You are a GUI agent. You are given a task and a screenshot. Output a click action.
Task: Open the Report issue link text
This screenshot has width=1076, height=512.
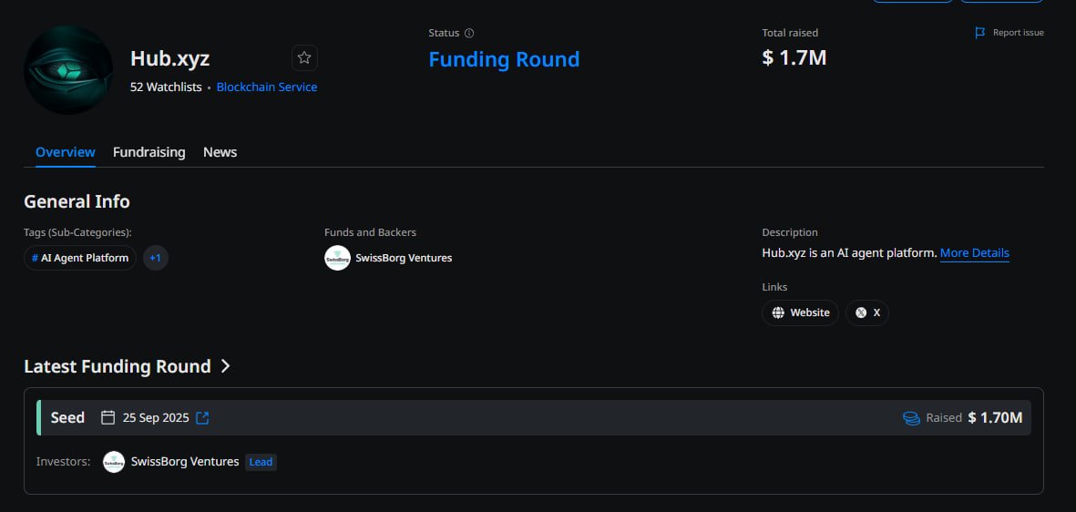[1019, 33]
